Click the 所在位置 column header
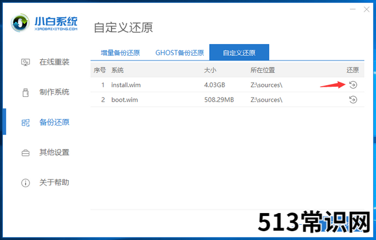376x240 pixels. click(263, 70)
